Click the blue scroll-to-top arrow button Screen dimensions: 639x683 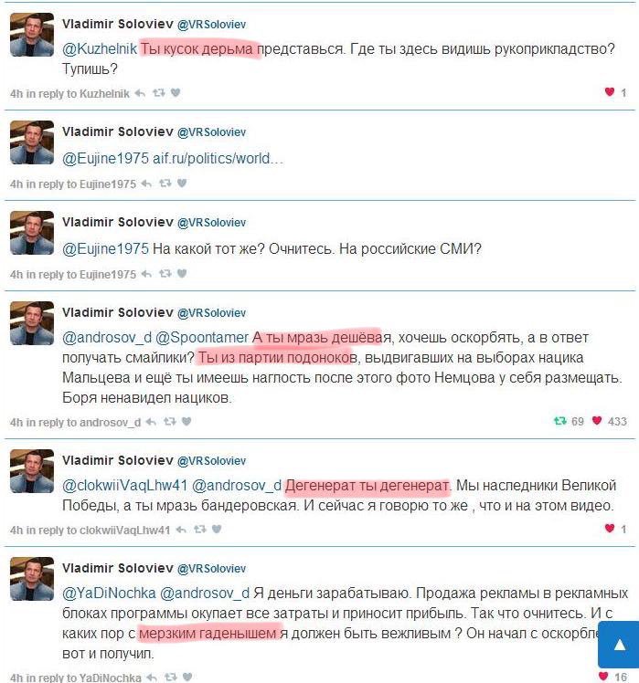coord(619,645)
